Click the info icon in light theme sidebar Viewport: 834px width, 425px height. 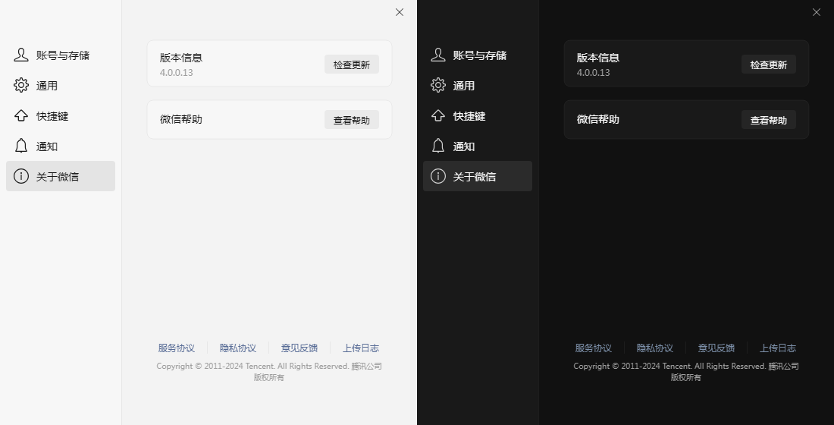coord(21,176)
